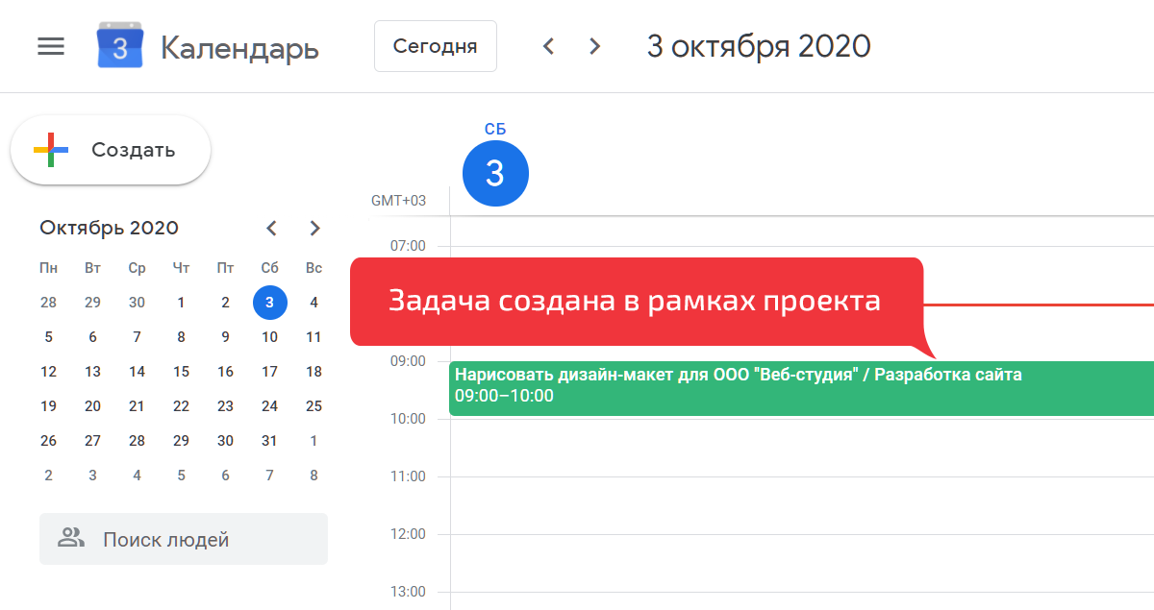Select October 3 in the mini calendar
This screenshot has width=1154, height=610.
[269, 303]
